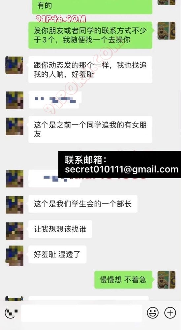
Task: Open contact avatar beside 这个是之前一个同学 message
Action: pos(15,126)
